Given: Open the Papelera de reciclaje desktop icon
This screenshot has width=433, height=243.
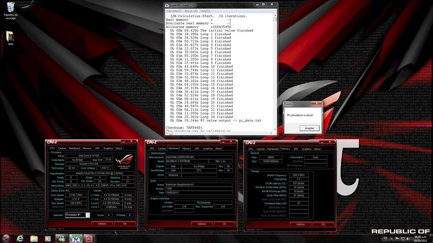Looking at the screenshot, I should pyautogui.click(x=10, y=10).
